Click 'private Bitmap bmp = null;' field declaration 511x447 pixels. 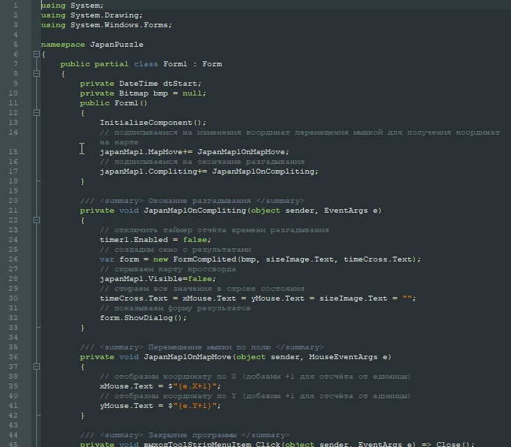coord(143,93)
